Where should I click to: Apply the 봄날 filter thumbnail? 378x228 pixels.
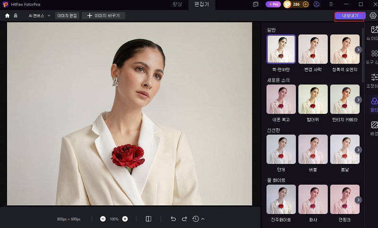click(x=345, y=149)
